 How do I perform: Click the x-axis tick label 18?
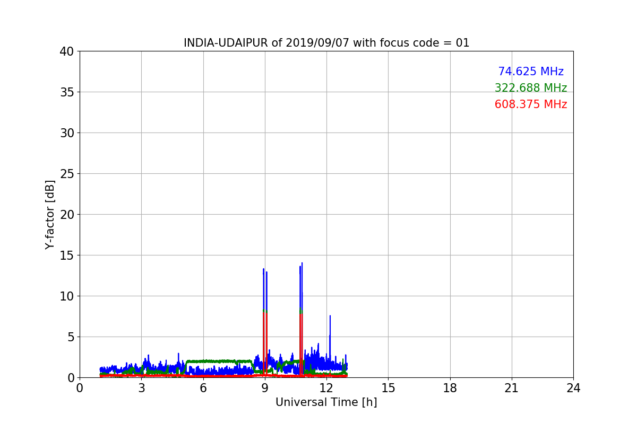(450, 388)
